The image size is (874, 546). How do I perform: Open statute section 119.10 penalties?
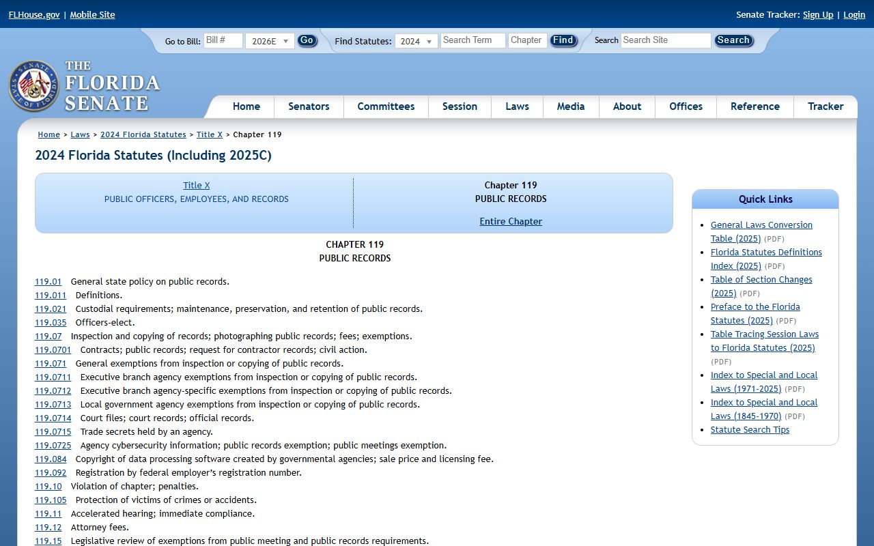48,486
